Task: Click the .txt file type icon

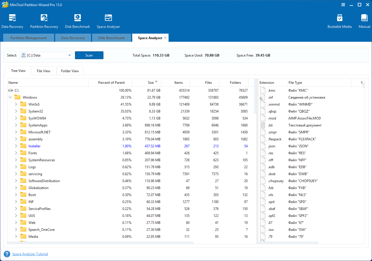Action: point(263,125)
